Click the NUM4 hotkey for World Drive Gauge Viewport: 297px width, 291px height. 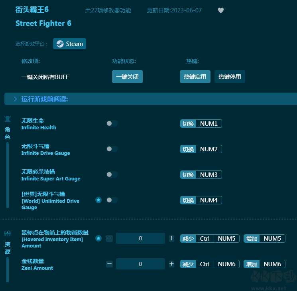tap(209, 200)
